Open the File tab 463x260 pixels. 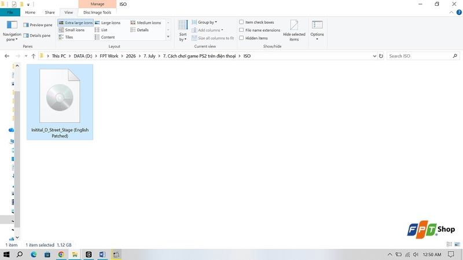[10, 12]
